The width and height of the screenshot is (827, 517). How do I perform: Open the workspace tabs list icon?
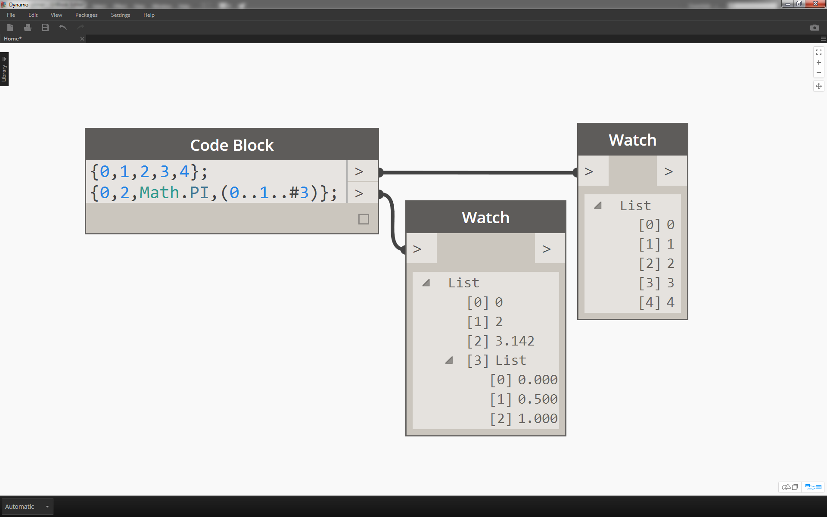pyautogui.click(x=823, y=39)
